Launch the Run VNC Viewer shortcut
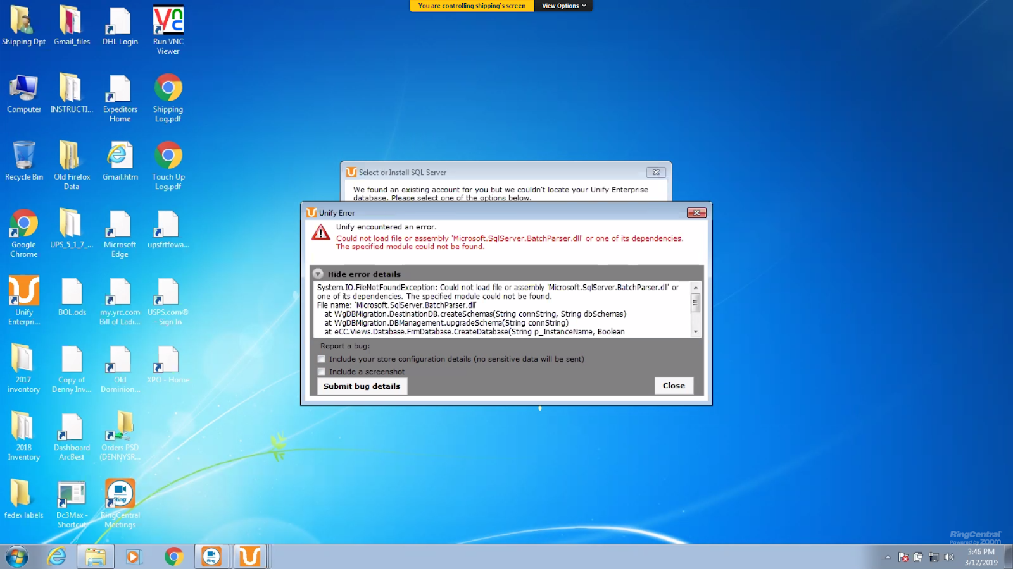This screenshot has height=569, width=1013. coord(168,30)
